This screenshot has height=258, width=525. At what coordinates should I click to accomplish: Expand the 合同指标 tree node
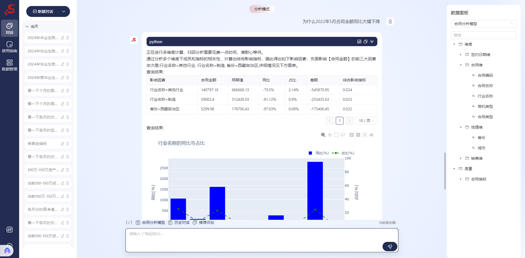[461, 179]
